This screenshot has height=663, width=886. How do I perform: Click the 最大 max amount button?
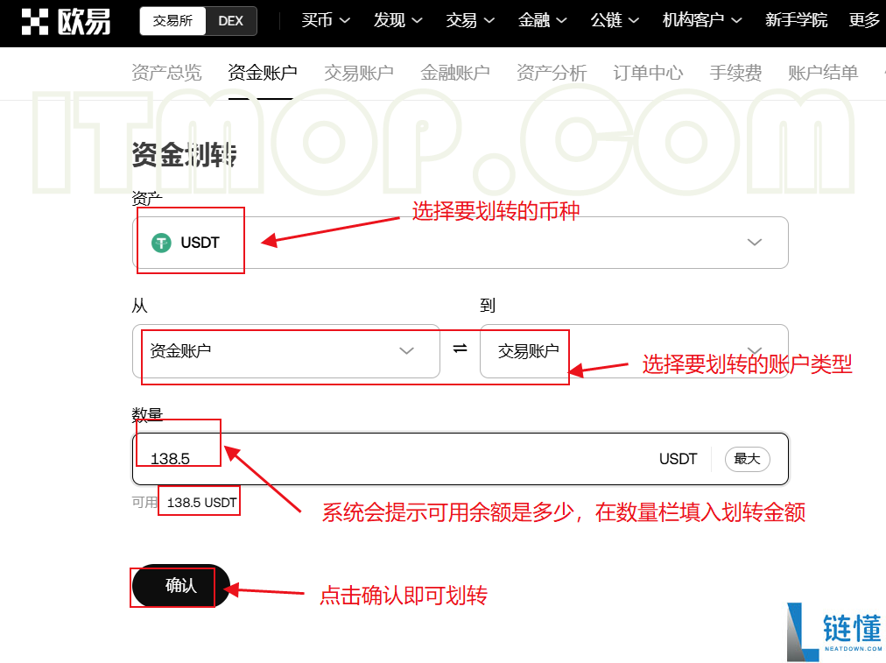click(747, 459)
